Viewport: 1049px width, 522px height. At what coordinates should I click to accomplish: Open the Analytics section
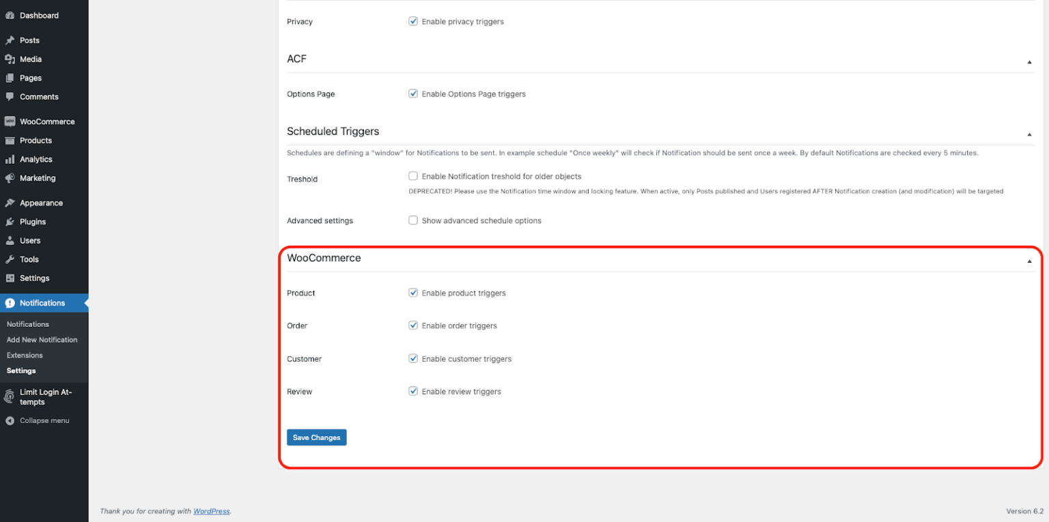pos(10,159)
